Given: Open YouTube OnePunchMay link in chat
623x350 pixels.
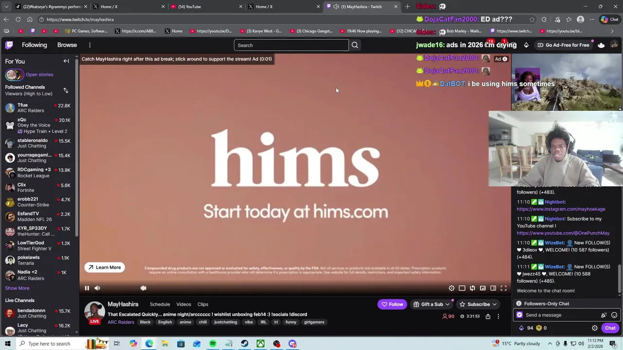Looking at the screenshot, I should (x=563, y=233).
